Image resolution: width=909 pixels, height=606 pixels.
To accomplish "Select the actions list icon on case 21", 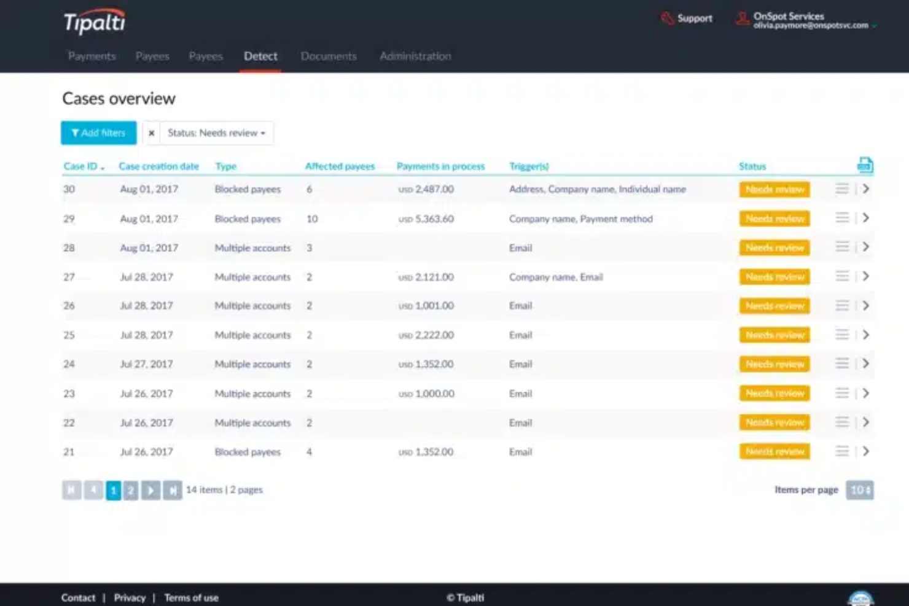I will pyautogui.click(x=841, y=451).
